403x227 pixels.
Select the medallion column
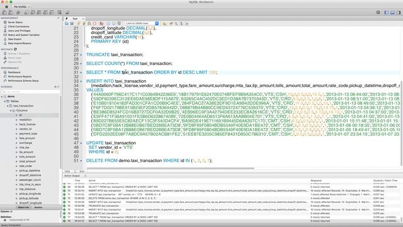pyautogui.click(x=25, y=120)
